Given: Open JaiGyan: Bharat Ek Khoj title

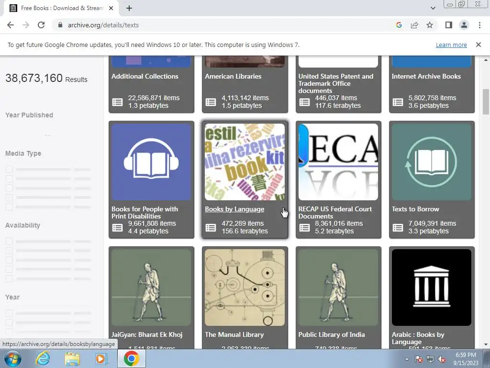Looking at the screenshot, I should [x=147, y=334].
